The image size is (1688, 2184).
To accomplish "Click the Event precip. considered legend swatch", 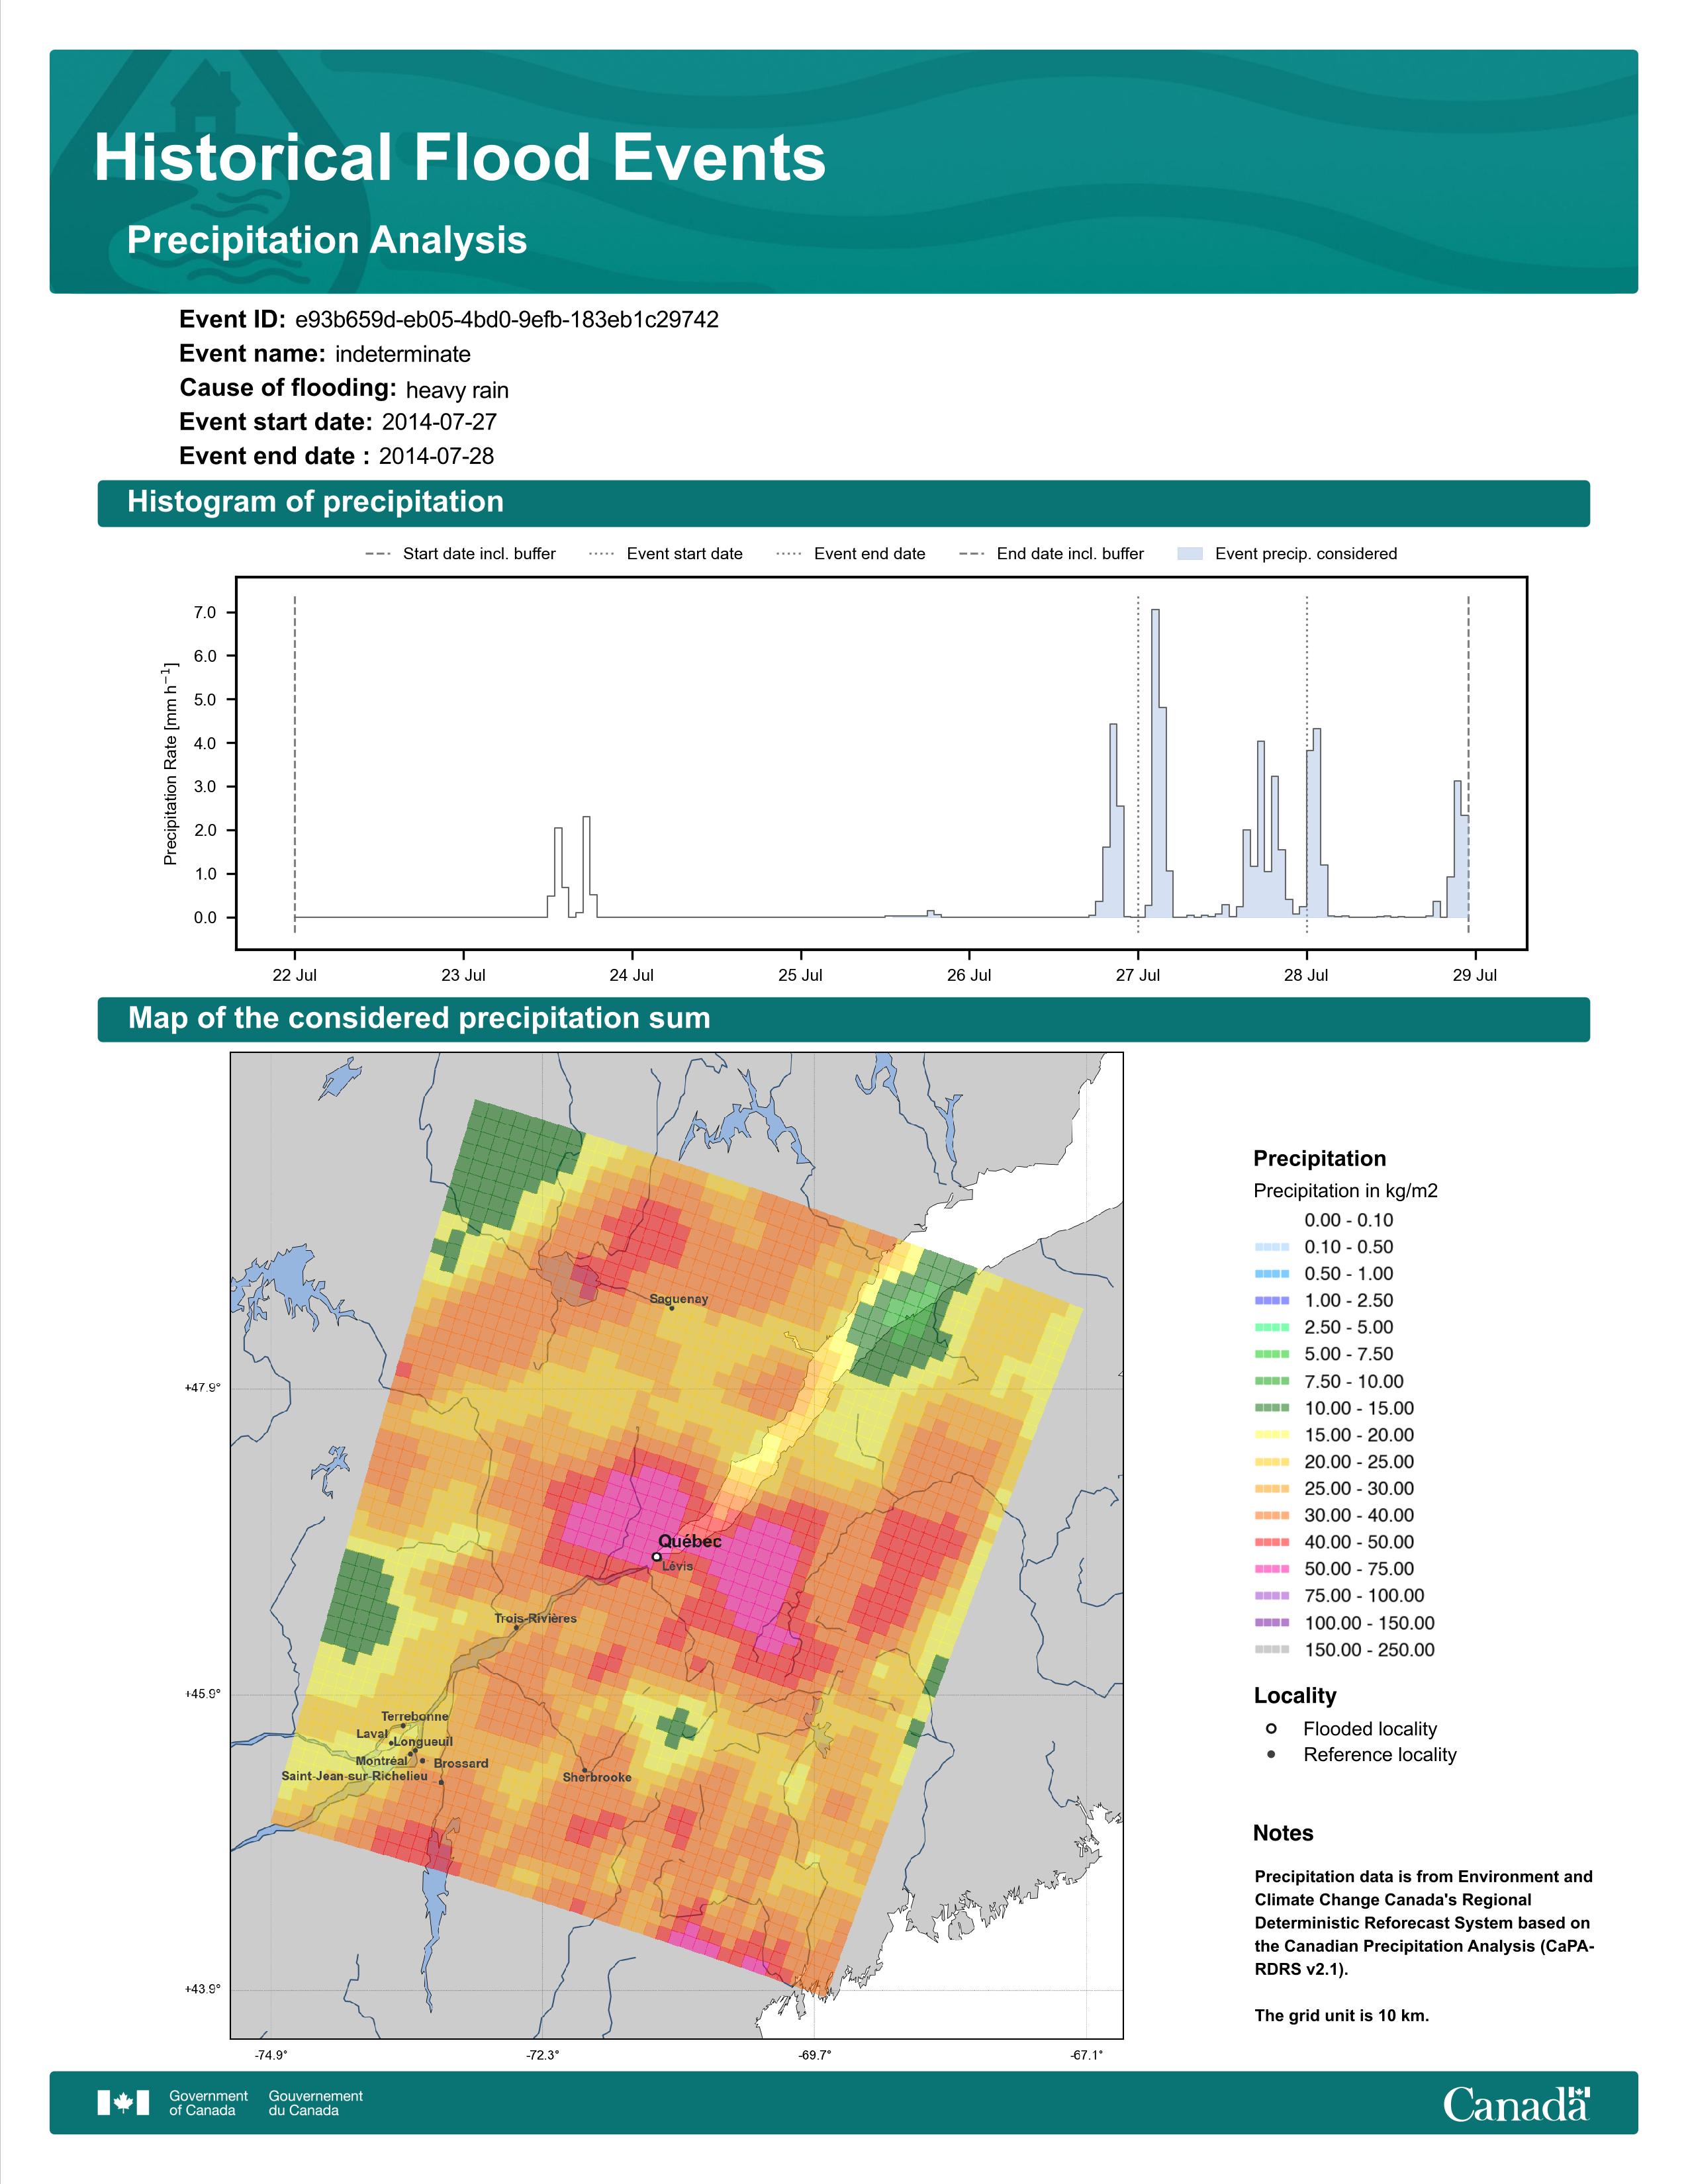I will [x=1190, y=554].
